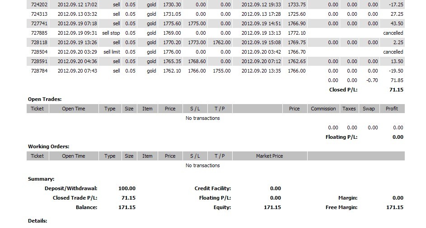Click the Market Price header in Working Orders
Image resolution: width=426 pixels, height=228 pixels.
[x=270, y=156]
